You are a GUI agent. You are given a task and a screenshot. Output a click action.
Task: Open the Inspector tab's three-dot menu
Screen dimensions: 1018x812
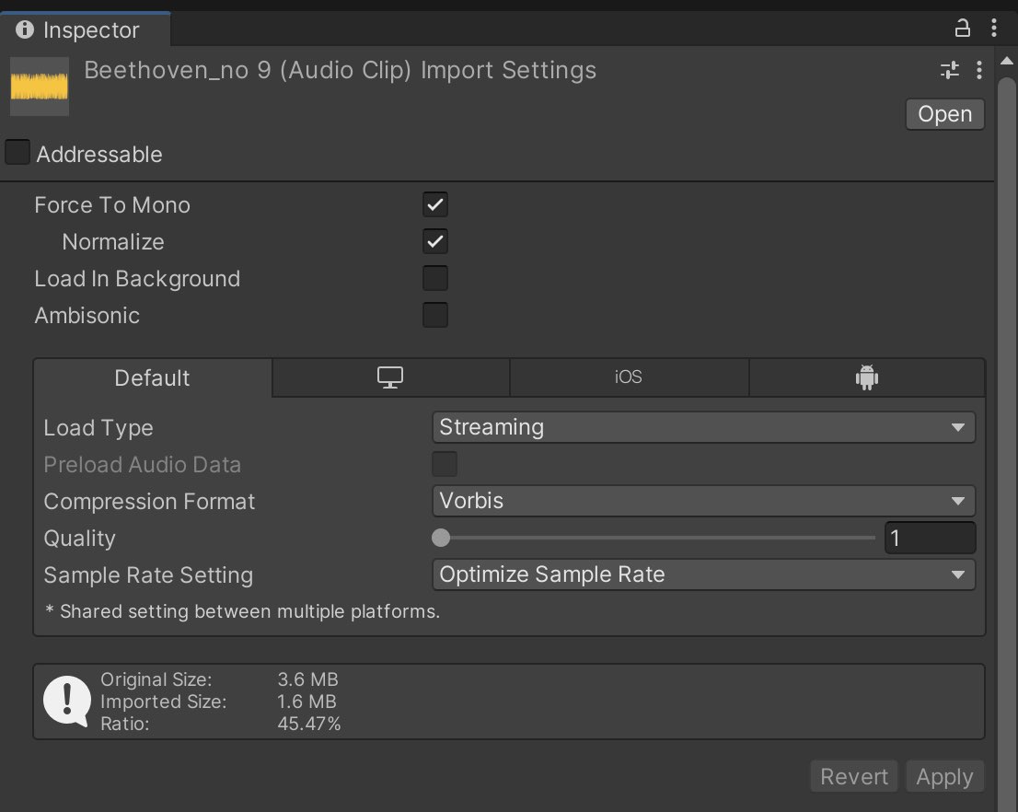[994, 28]
